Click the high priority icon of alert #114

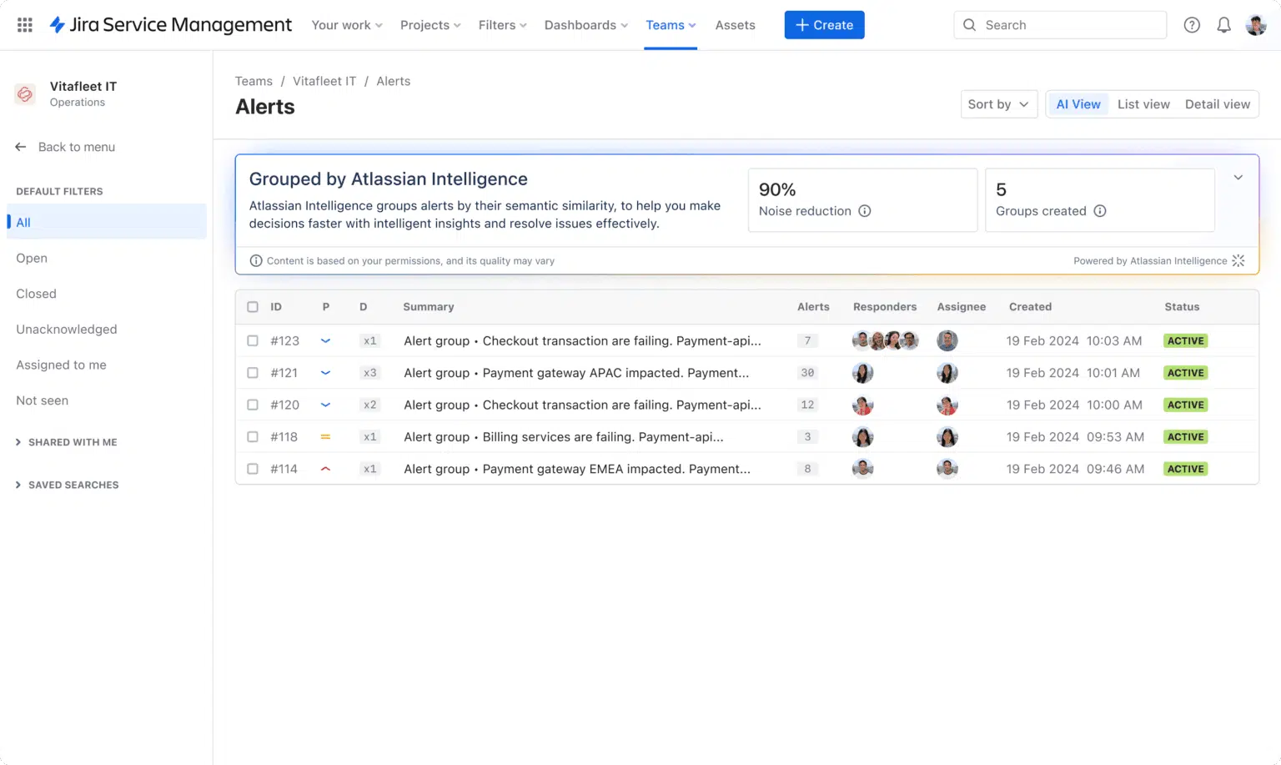[x=325, y=469]
